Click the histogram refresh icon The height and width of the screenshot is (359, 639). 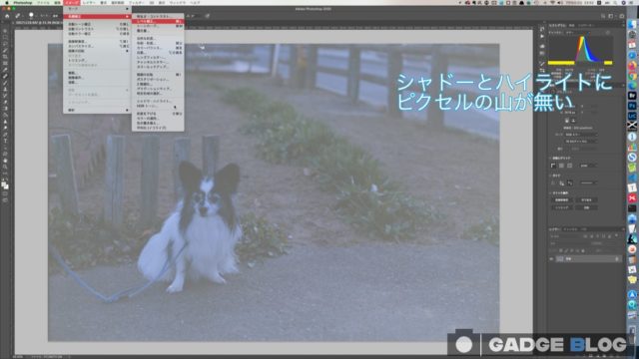coord(608,32)
